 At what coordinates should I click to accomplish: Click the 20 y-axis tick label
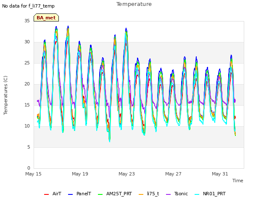(27, 84)
